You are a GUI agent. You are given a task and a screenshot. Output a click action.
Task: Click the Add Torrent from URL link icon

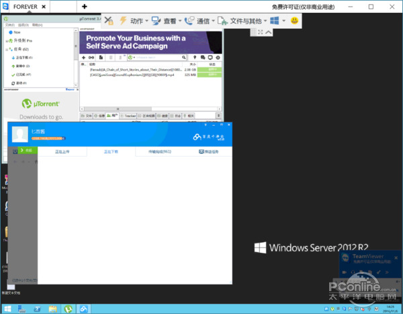pyautogui.click(x=91, y=57)
